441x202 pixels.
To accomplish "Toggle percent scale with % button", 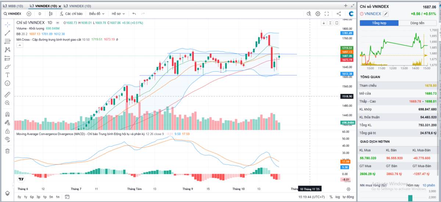I will [331, 197].
